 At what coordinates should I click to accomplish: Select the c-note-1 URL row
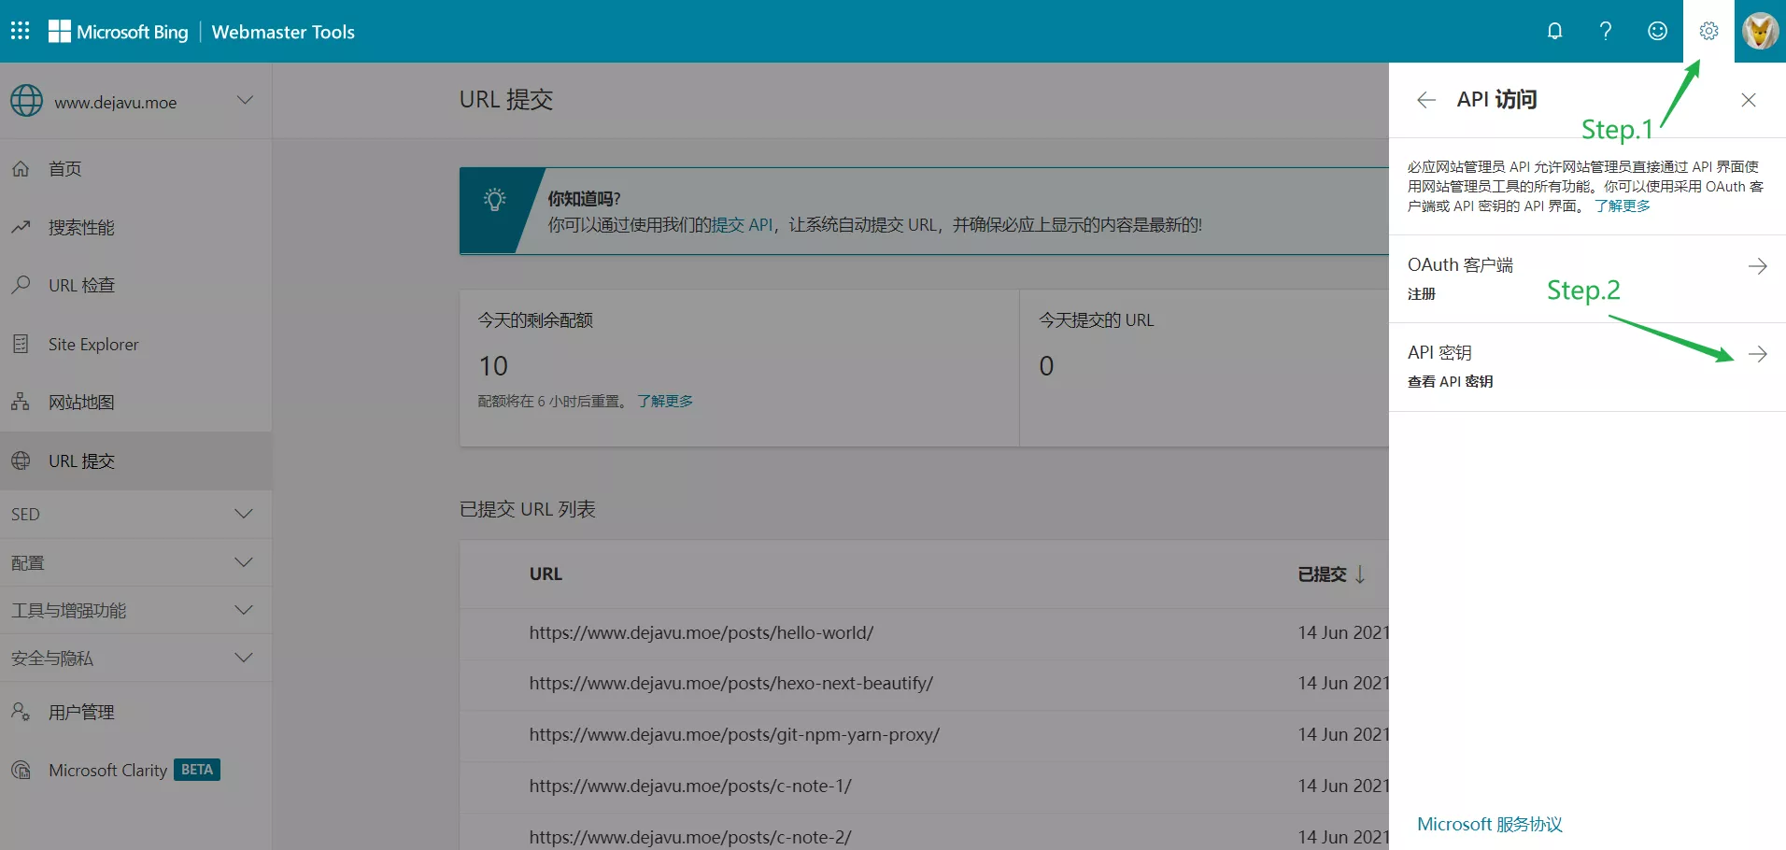coord(925,786)
